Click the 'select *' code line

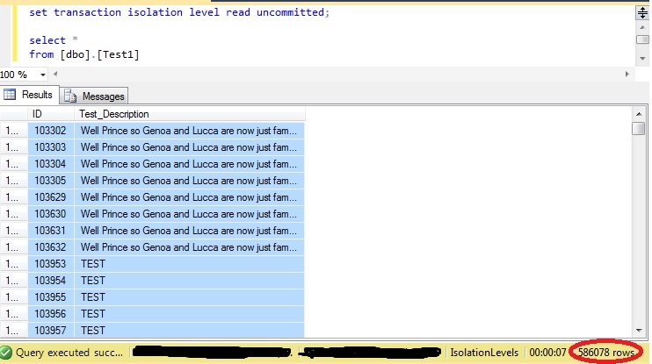tap(54, 40)
